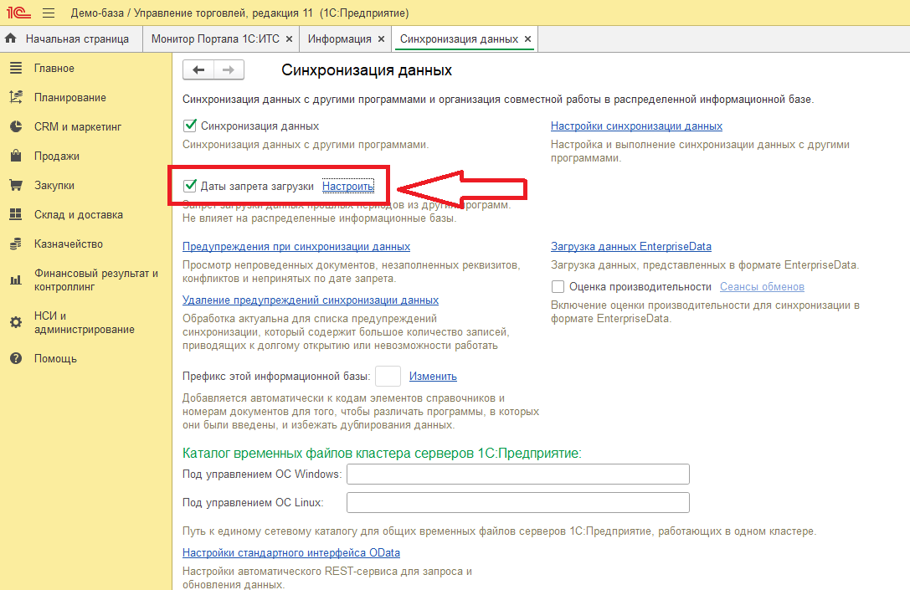Close the Синхронизация данных tab

527,38
